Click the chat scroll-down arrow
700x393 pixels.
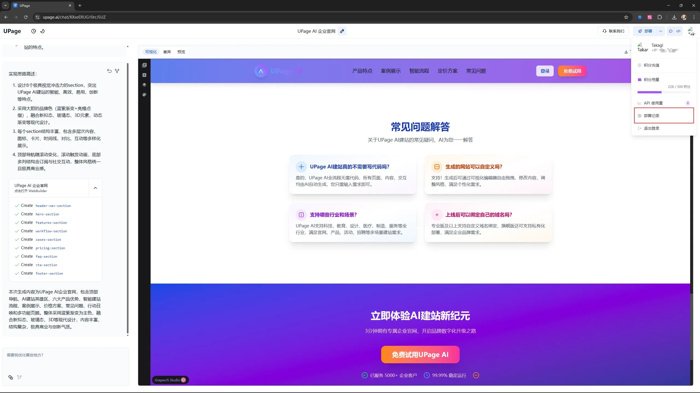pos(128,335)
